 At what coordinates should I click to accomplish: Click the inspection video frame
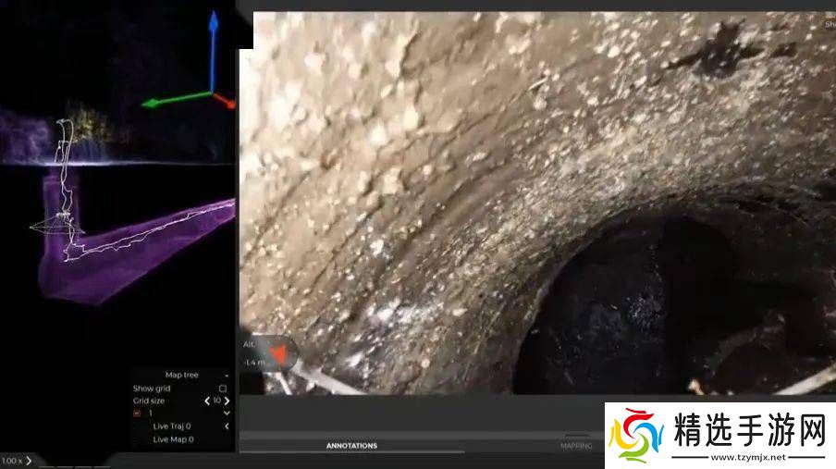coord(536,204)
